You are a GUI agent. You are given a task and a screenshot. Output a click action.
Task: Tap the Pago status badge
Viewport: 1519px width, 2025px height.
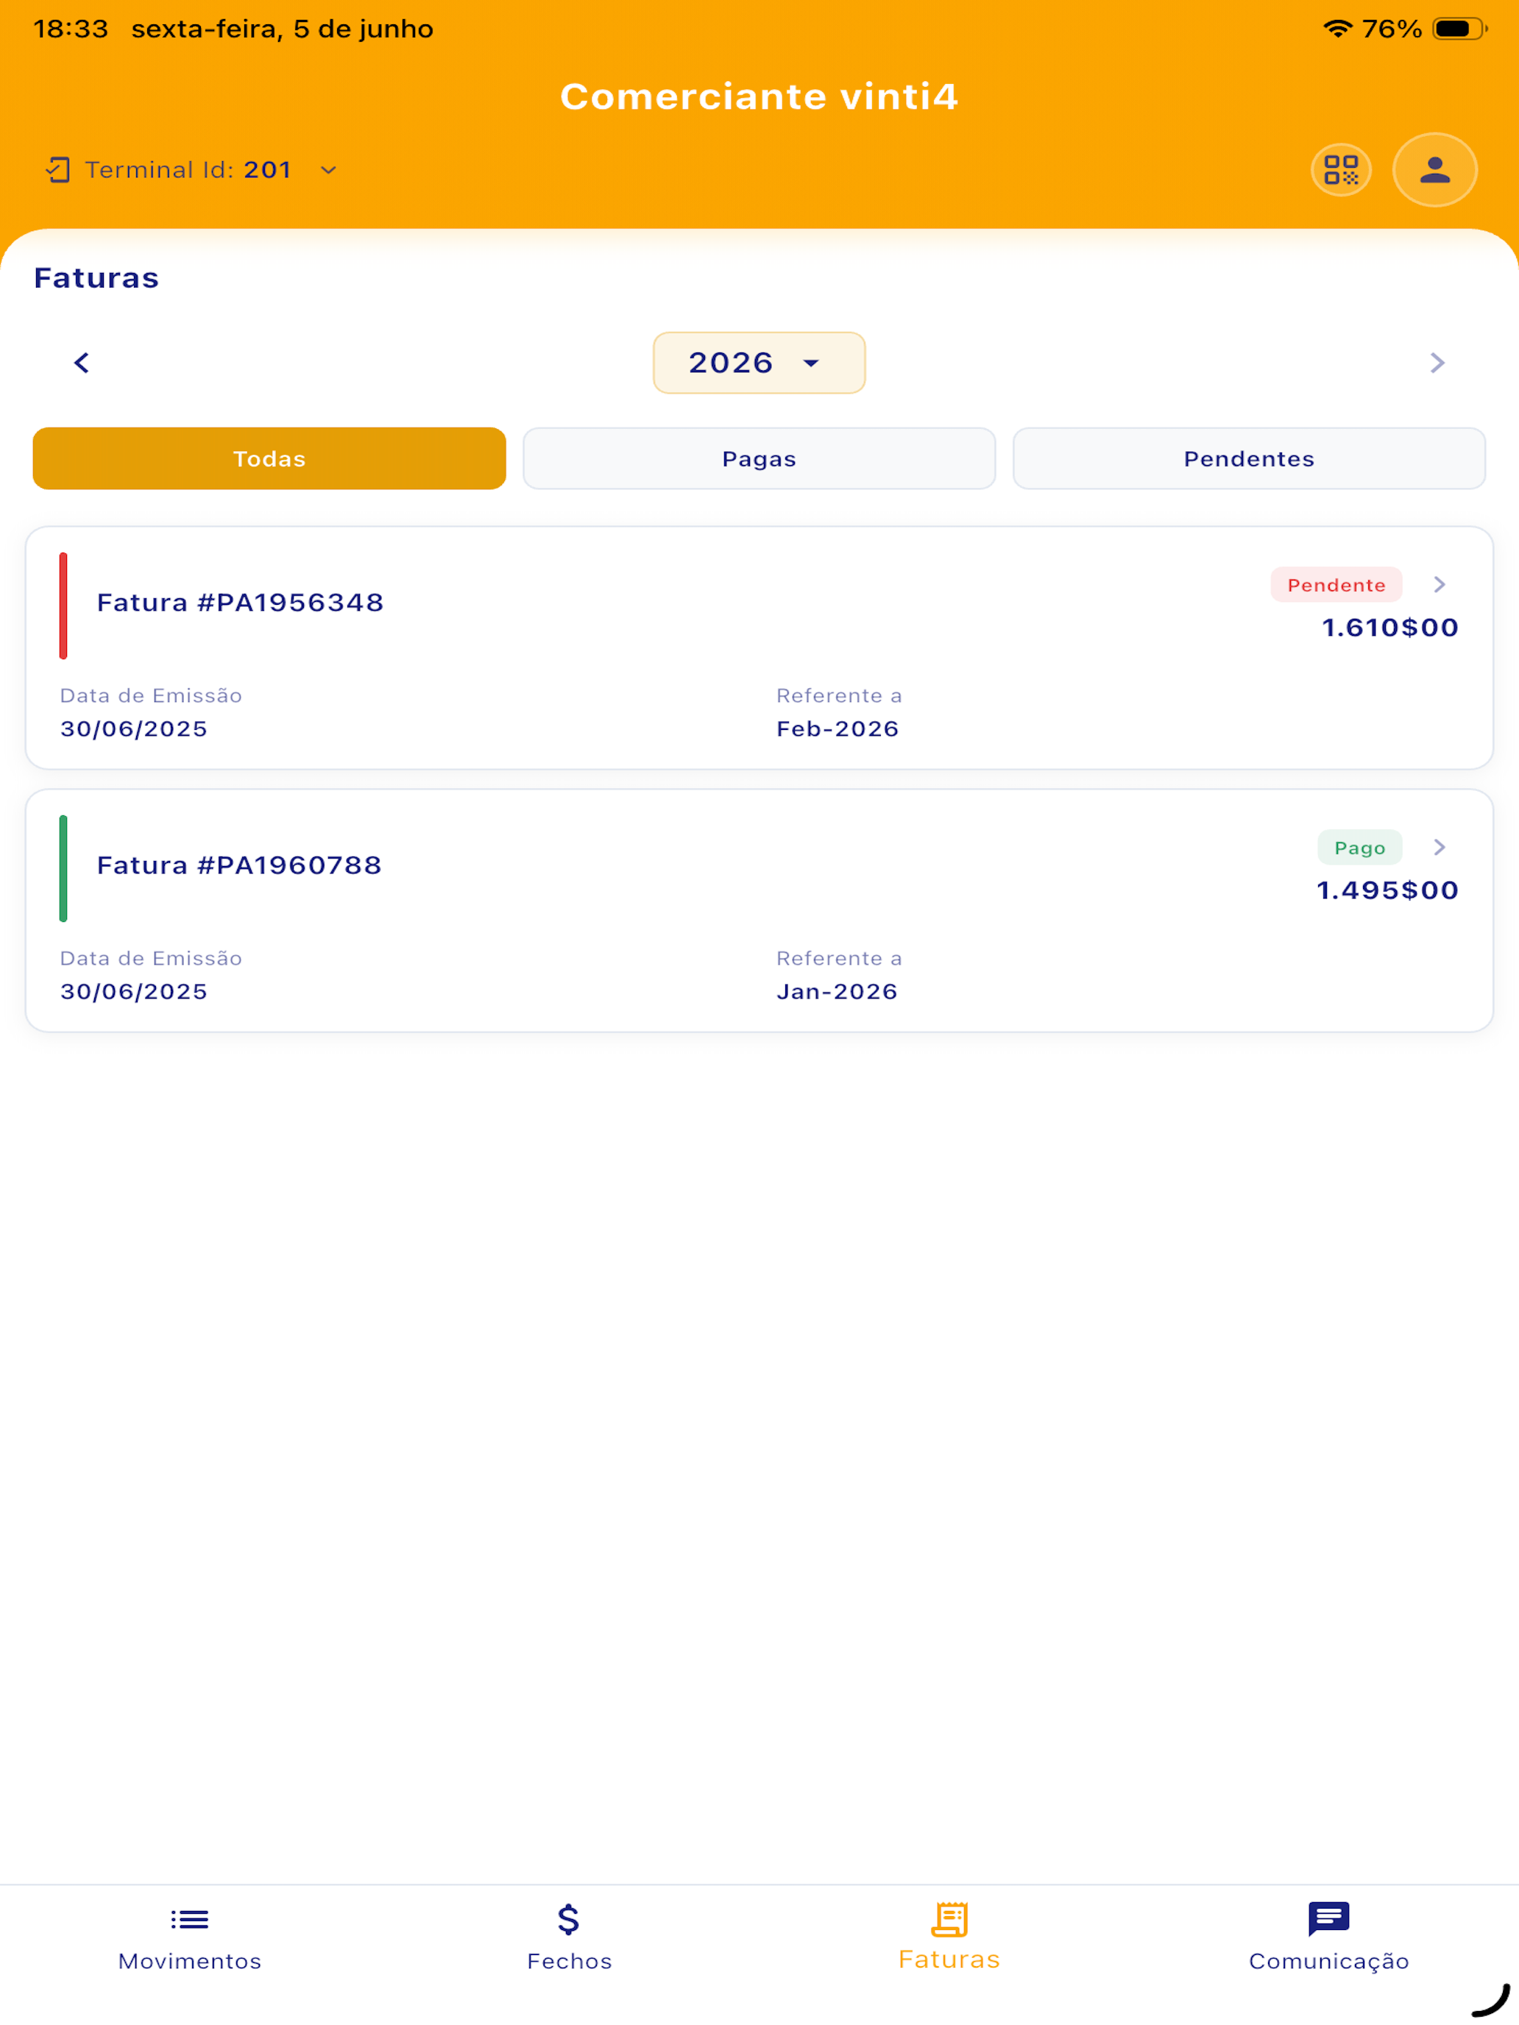click(x=1360, y=848)
